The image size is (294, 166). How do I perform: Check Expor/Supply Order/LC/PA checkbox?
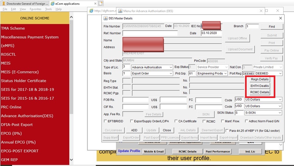click(132, 121)
